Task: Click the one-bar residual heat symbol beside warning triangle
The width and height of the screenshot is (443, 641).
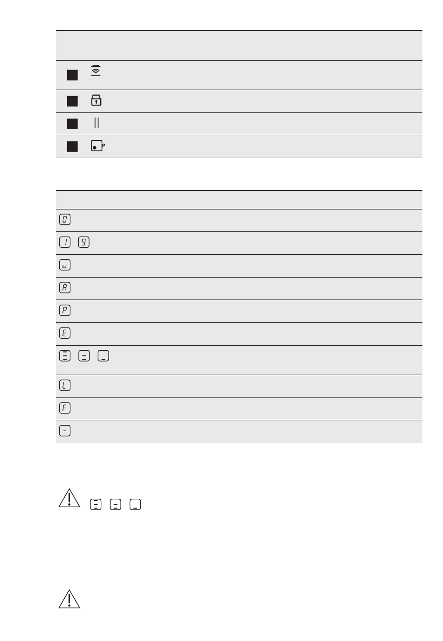Action: pos(135,504)
